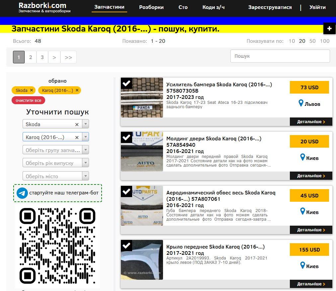336x291 pixels.
Task: Expand the Karoq model dropdown arrow
Action: pyautogui.click(x=86, y=137)
